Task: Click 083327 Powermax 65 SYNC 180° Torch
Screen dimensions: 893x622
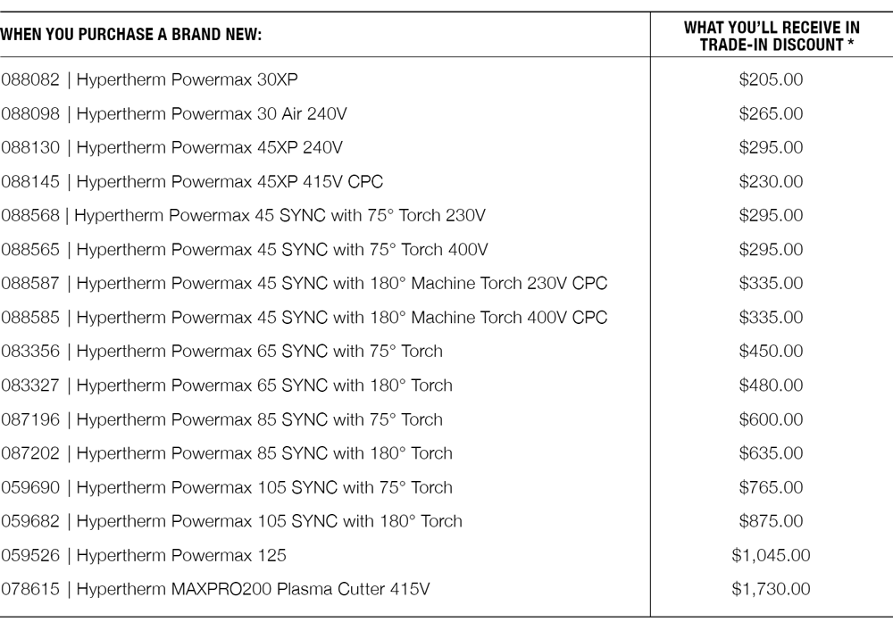Action: click(227, 386)
